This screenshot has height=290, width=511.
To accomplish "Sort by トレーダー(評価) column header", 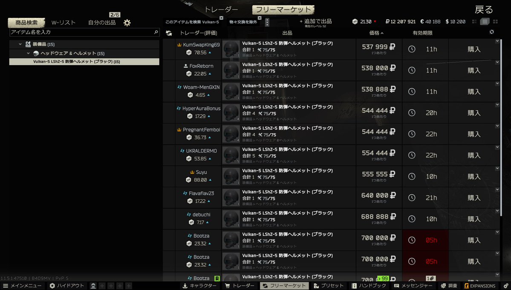I will click(199, 33).
